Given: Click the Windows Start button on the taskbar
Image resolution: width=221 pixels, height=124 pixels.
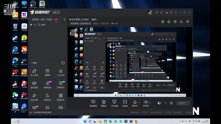Looking at the screenshot, I should pyautogui.click(x=85, y=121).
